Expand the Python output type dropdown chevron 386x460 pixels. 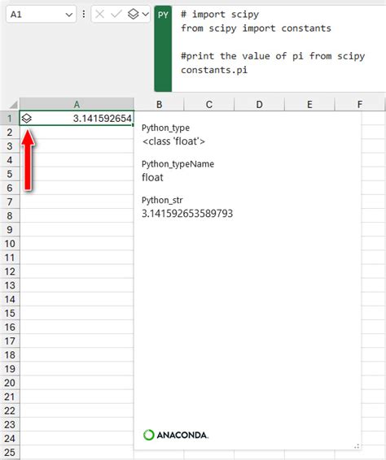coord(145,14)
